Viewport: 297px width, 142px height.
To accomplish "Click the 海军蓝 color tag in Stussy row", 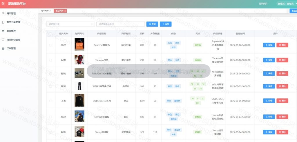I will [177, 130].
